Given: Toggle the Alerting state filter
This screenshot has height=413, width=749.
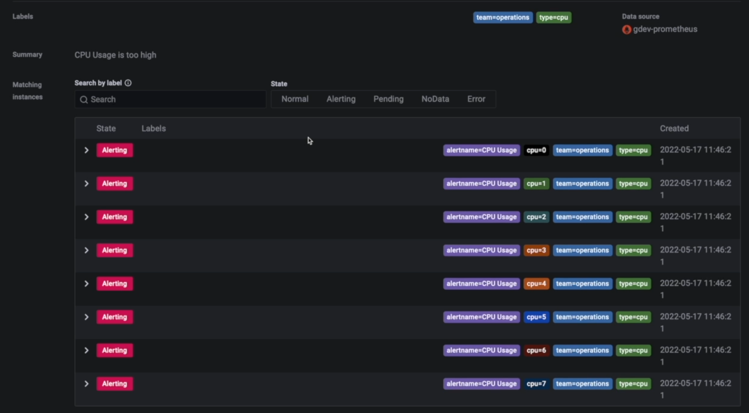Looking at the screenshot, I should [341, 99].
